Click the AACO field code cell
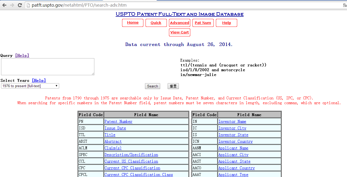Screen dimensions: 347x177 tap(205, 168)
